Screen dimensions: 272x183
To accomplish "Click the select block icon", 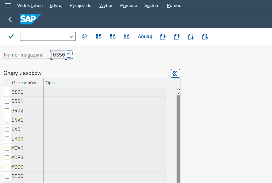I will pos(112,36).
